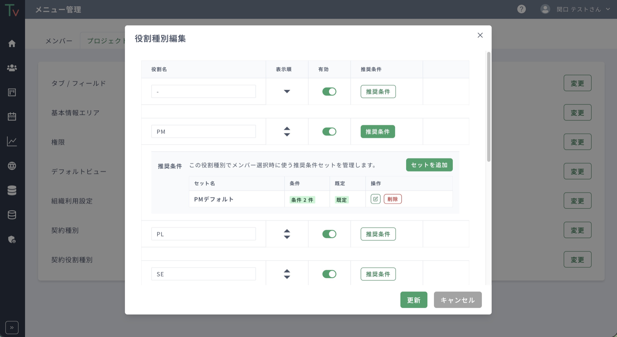The width and height of the screenshot is (617, 337).
Task: Open the stacked database icon in sidebar
Action: coord(12,190)
